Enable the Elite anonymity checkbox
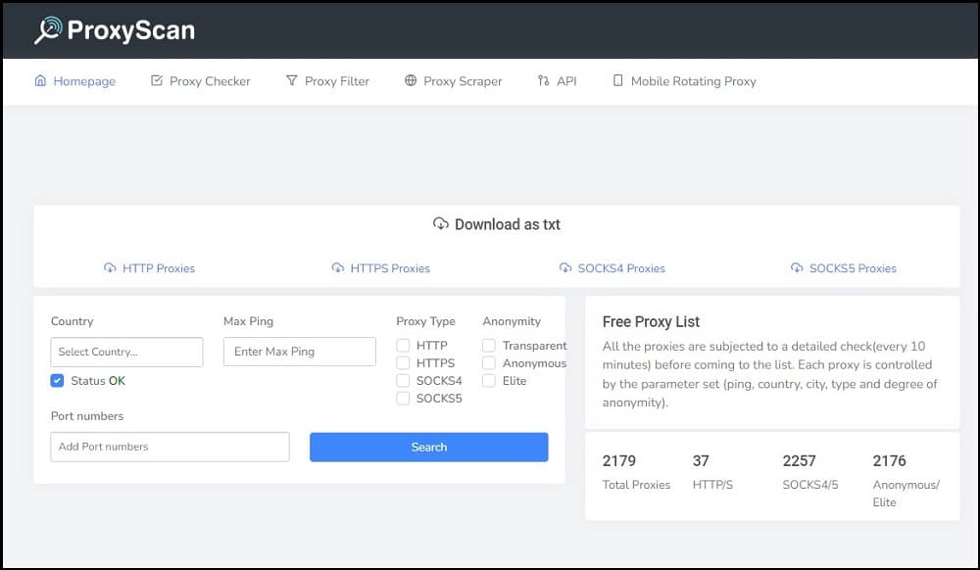The height and width of the screenshot is (570, 980). click(x=489, y=380)
